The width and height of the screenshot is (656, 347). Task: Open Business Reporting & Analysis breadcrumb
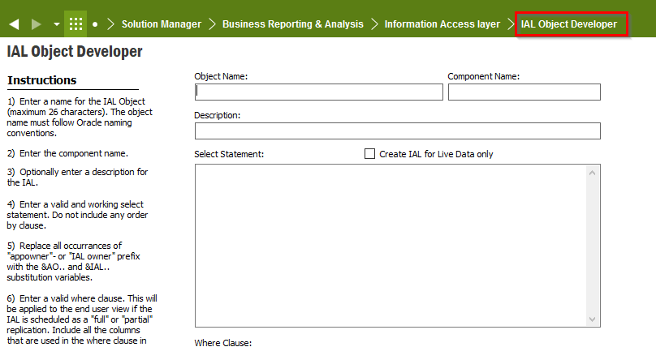[x=293, y=24]
